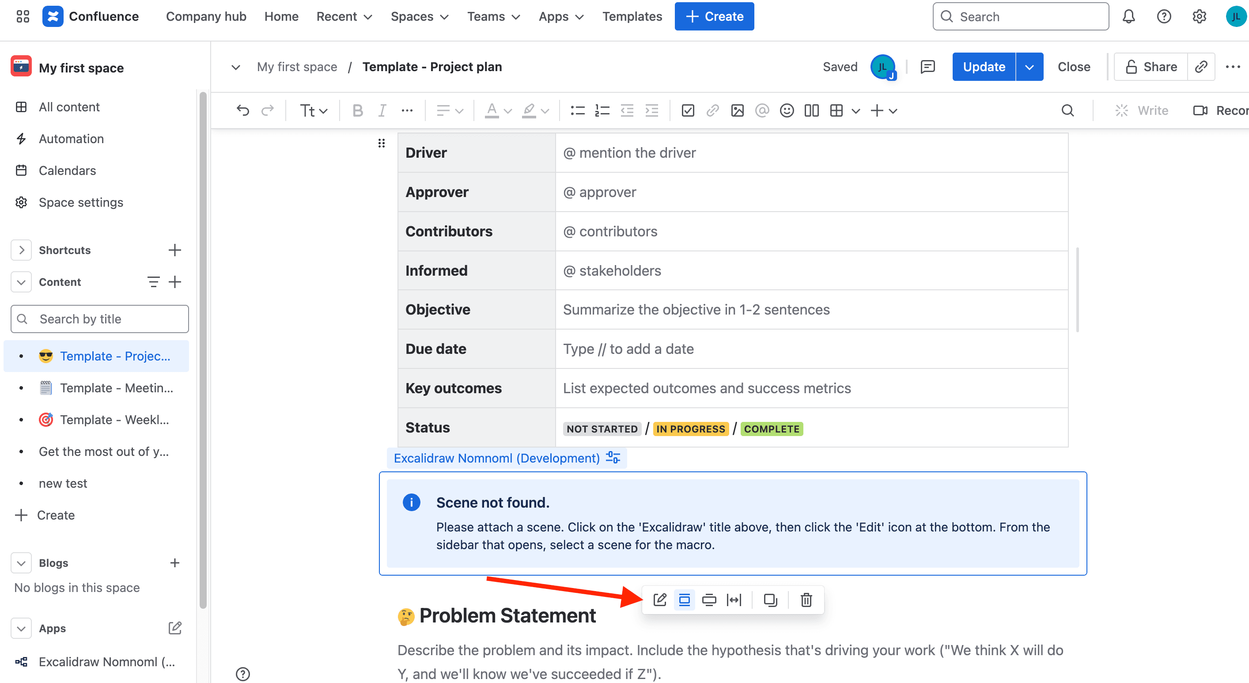Viewport: 1249px width, 683px height.
Task: Open the insert elements plus menu
Action: point(883,110)
